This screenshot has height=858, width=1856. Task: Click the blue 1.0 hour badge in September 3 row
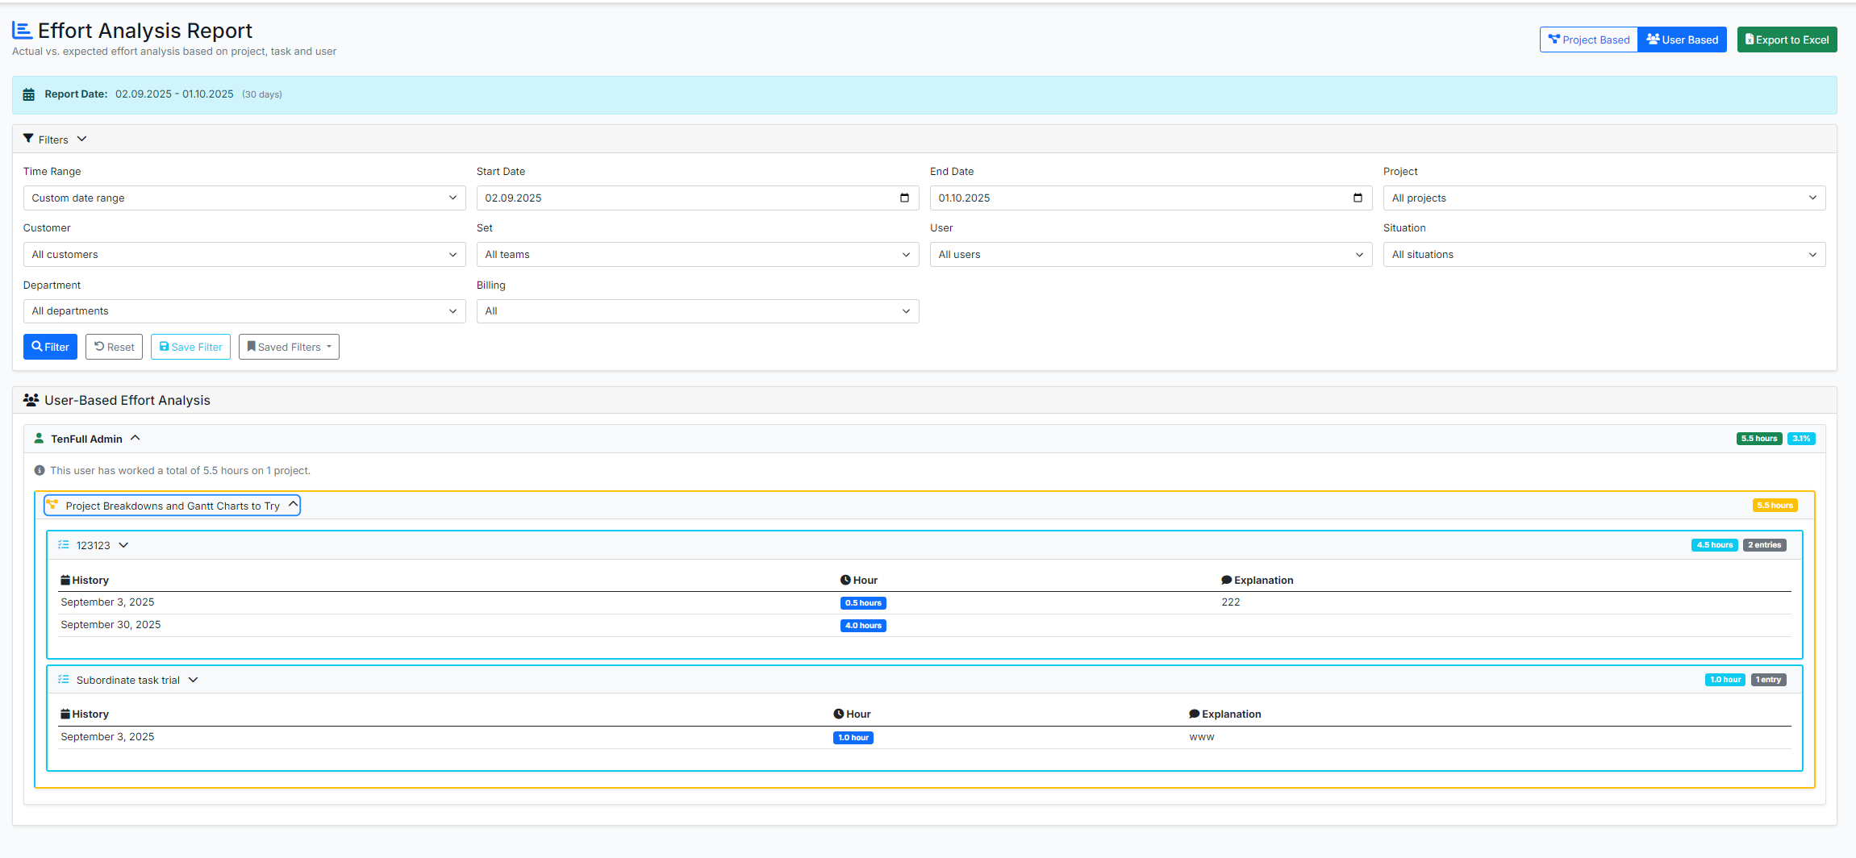pos(853,738)
